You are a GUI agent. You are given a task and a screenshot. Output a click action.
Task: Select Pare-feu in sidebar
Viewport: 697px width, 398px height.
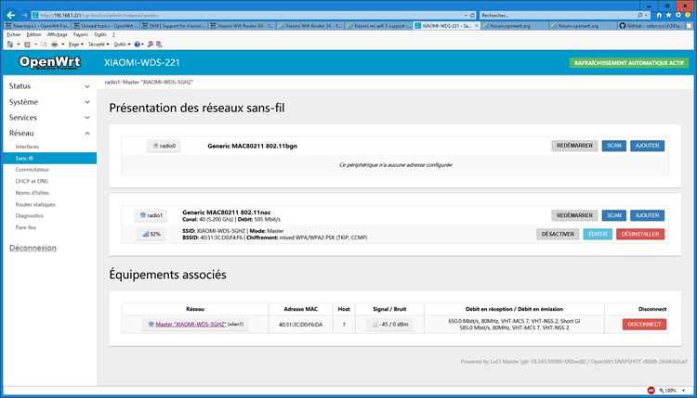click(x=26, y=227)
